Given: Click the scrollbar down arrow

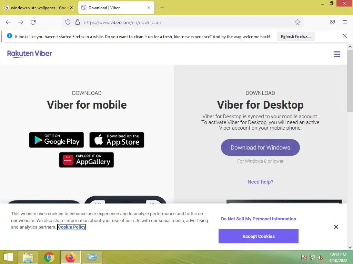Looking at the screenshot, I should tap(350, 247).
